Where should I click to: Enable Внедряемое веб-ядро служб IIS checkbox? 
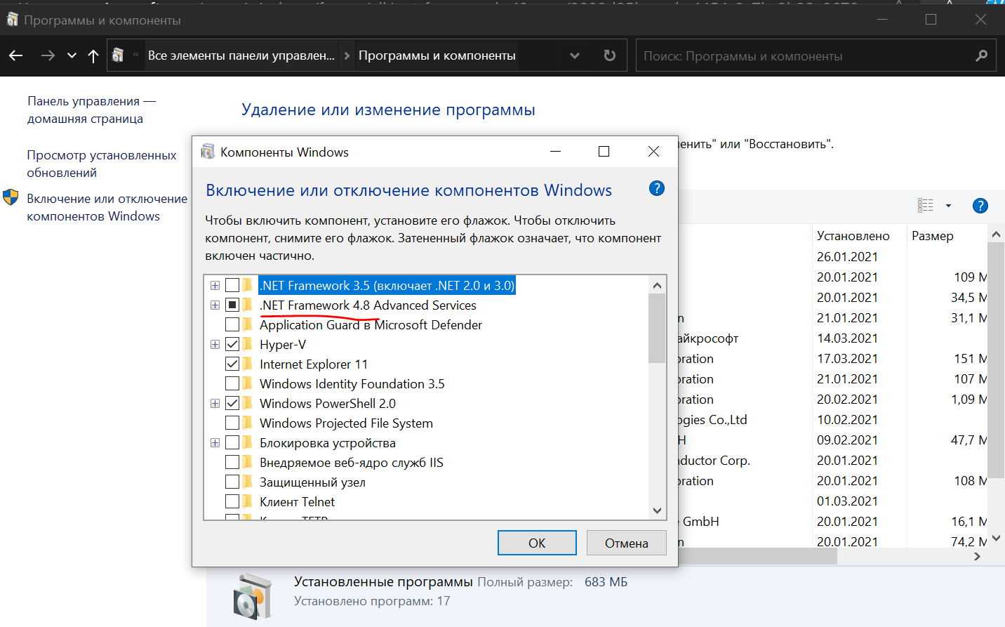[x=232, y=463]
